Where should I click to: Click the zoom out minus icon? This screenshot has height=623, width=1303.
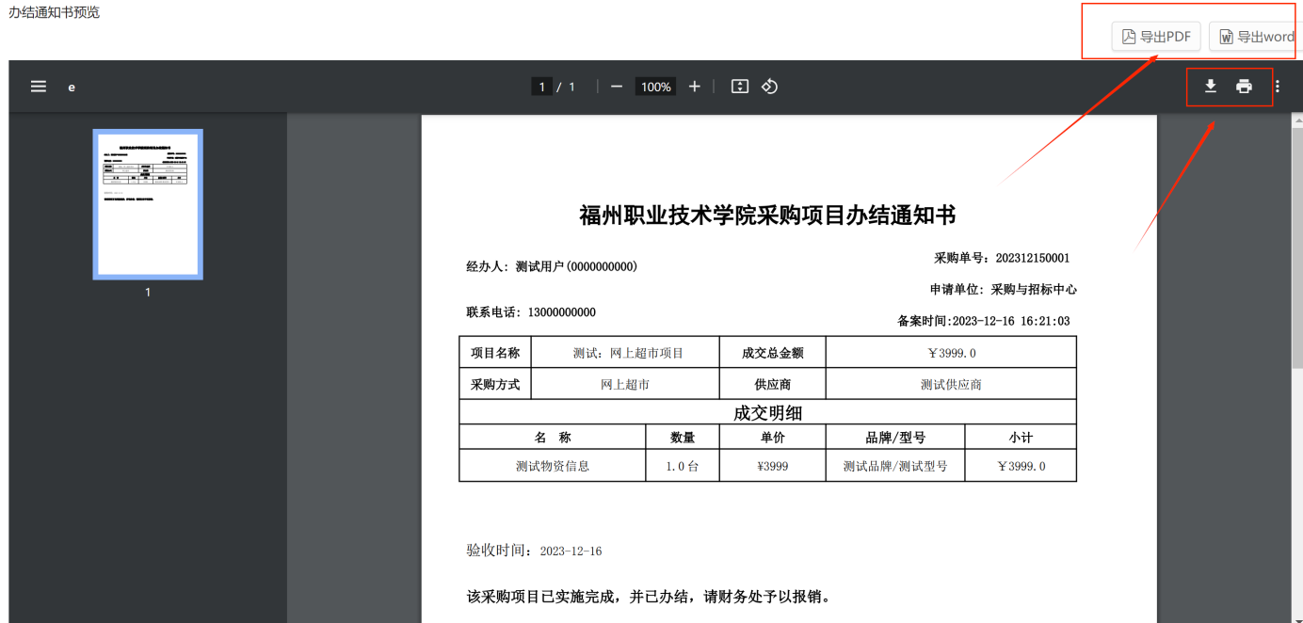(x=617, y=87)
